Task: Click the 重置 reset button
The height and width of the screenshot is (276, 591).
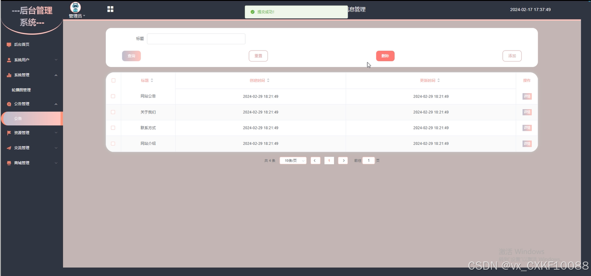Action: 258,56
